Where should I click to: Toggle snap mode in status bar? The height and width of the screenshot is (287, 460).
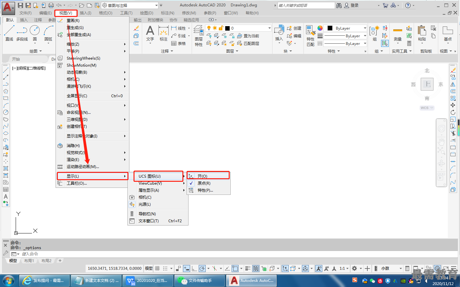165,269
